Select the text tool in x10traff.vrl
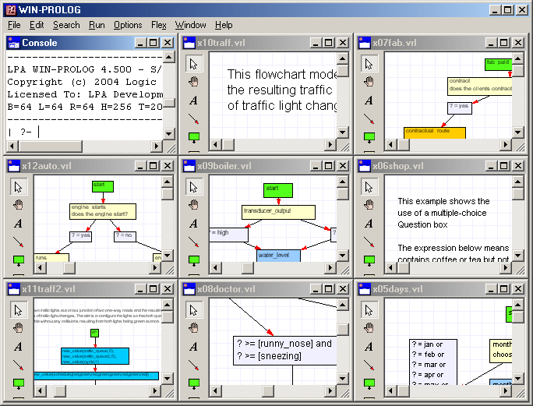Viewport: 533px width, 406px height. 194,101
